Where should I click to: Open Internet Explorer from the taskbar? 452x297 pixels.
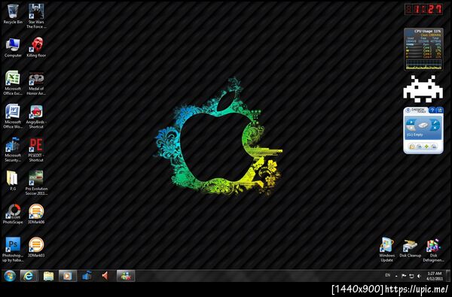tap(29, 276)
